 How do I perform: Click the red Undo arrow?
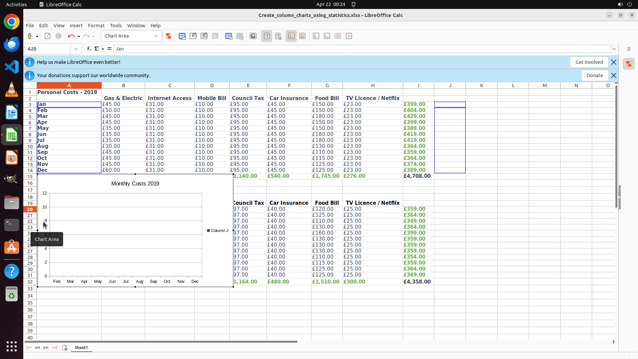point(71,36)
